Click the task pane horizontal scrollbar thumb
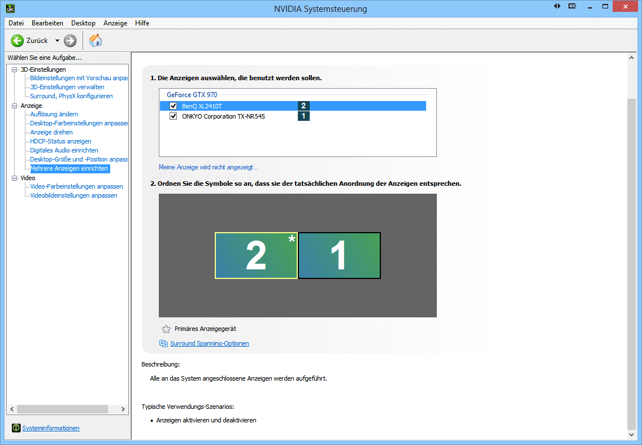The width and height of the screenshot is (642, 445). [62, 409]
